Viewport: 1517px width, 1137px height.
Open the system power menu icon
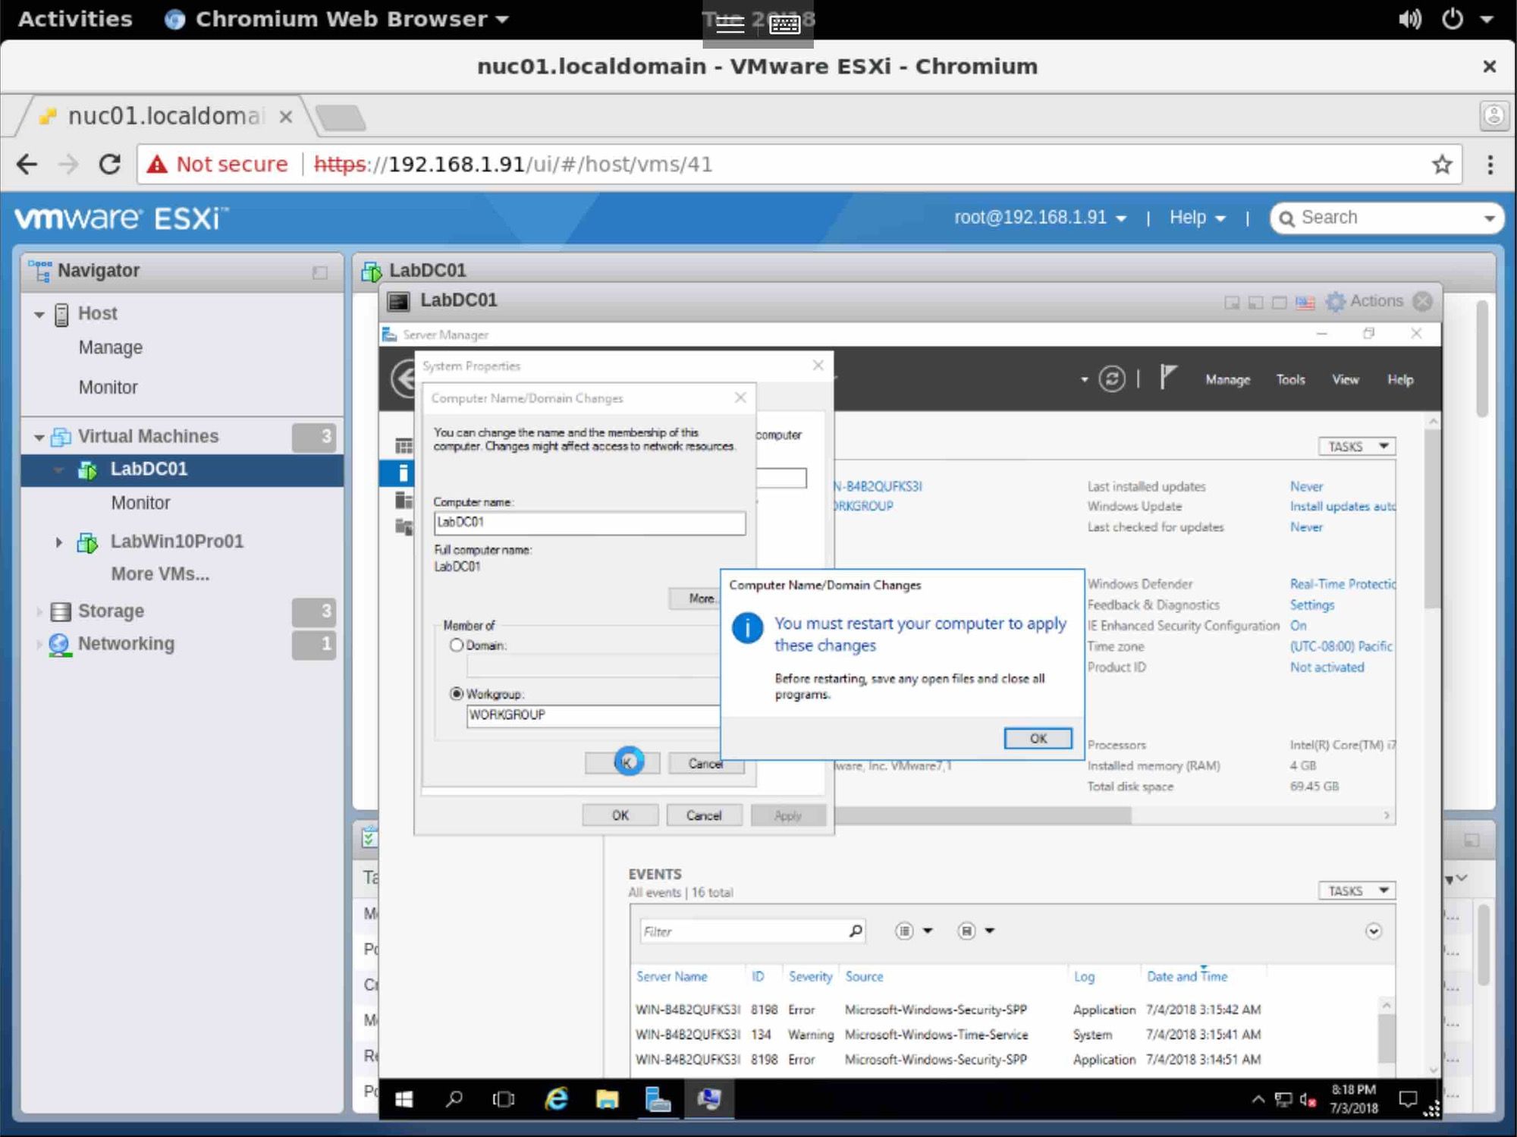(x=1451, y=19)
